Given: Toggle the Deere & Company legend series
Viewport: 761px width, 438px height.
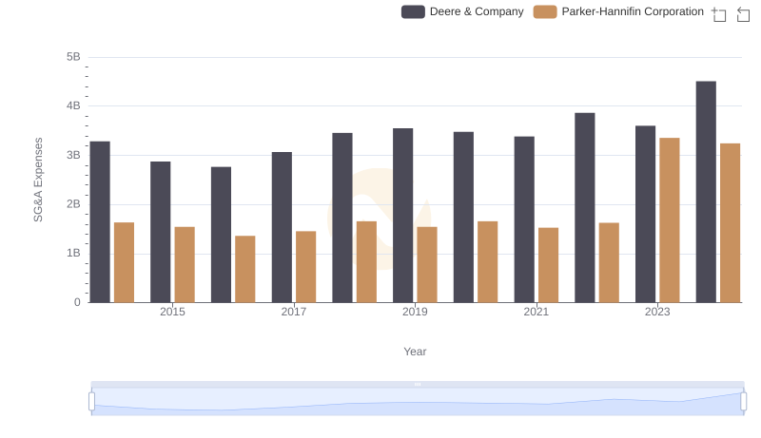Looking at the screenshot, I should coord(462,11).
